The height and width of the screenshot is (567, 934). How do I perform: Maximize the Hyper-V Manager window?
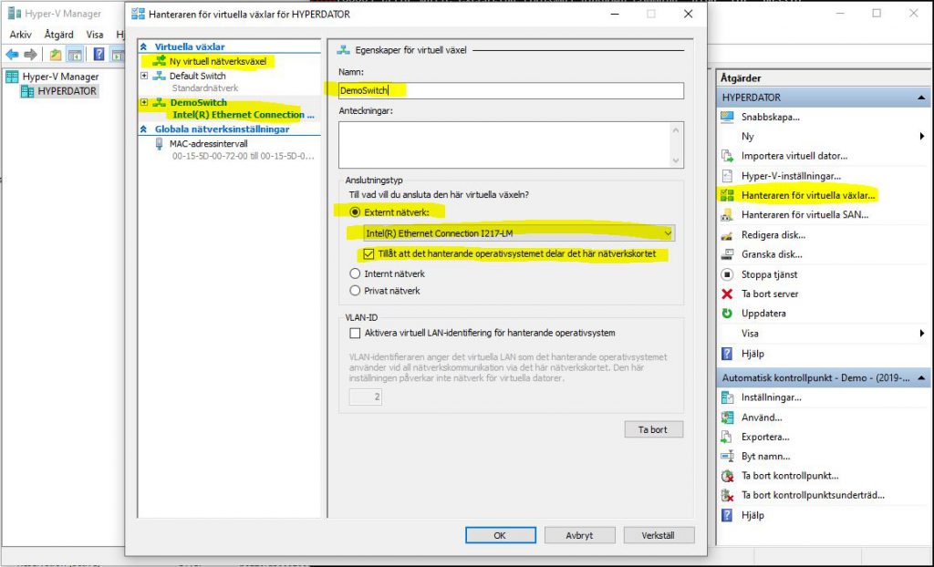tap(877, 13)
